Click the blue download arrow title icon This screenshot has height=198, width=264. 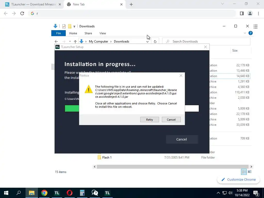point(55,26)
